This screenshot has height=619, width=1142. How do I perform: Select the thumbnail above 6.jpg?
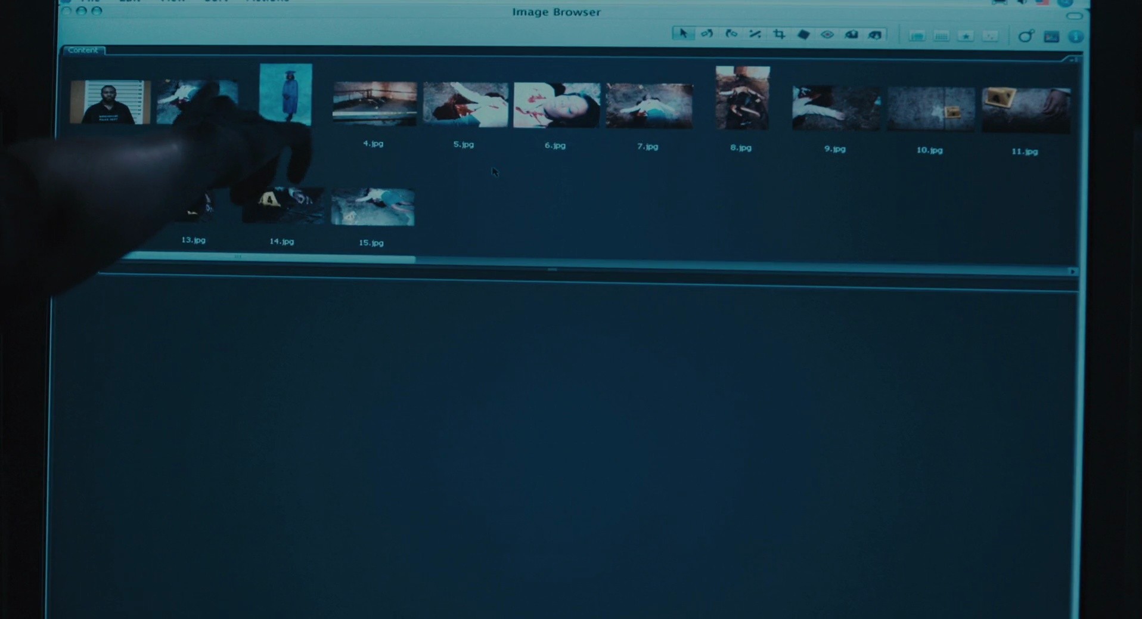[557, 105]
